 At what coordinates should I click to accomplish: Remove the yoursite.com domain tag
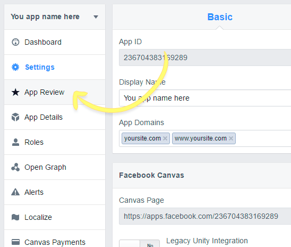coord(165,138)
